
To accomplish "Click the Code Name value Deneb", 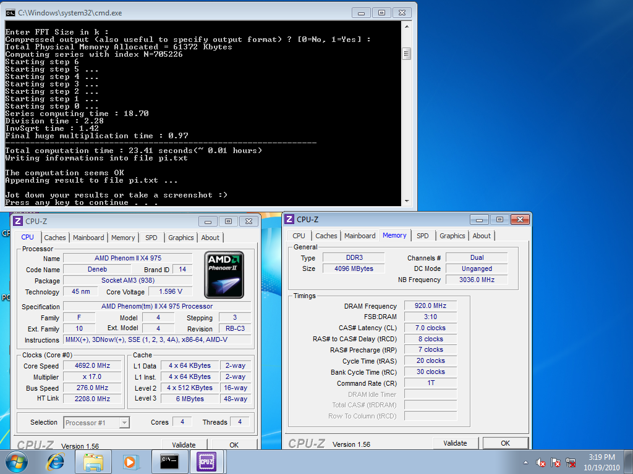I will pyautogui.click(x=97, y=269).
